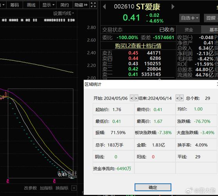The width and height of the screenshot is (218, 196).
Task: Go to previous stock with left arrow
Action: point(104,7)
